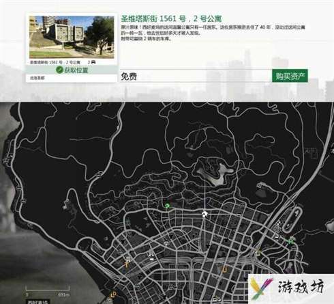Screen dimensions: 334x304
Task: Click the orange LD marker near coast
Action: pyautogui.click(x=113, y=294)
